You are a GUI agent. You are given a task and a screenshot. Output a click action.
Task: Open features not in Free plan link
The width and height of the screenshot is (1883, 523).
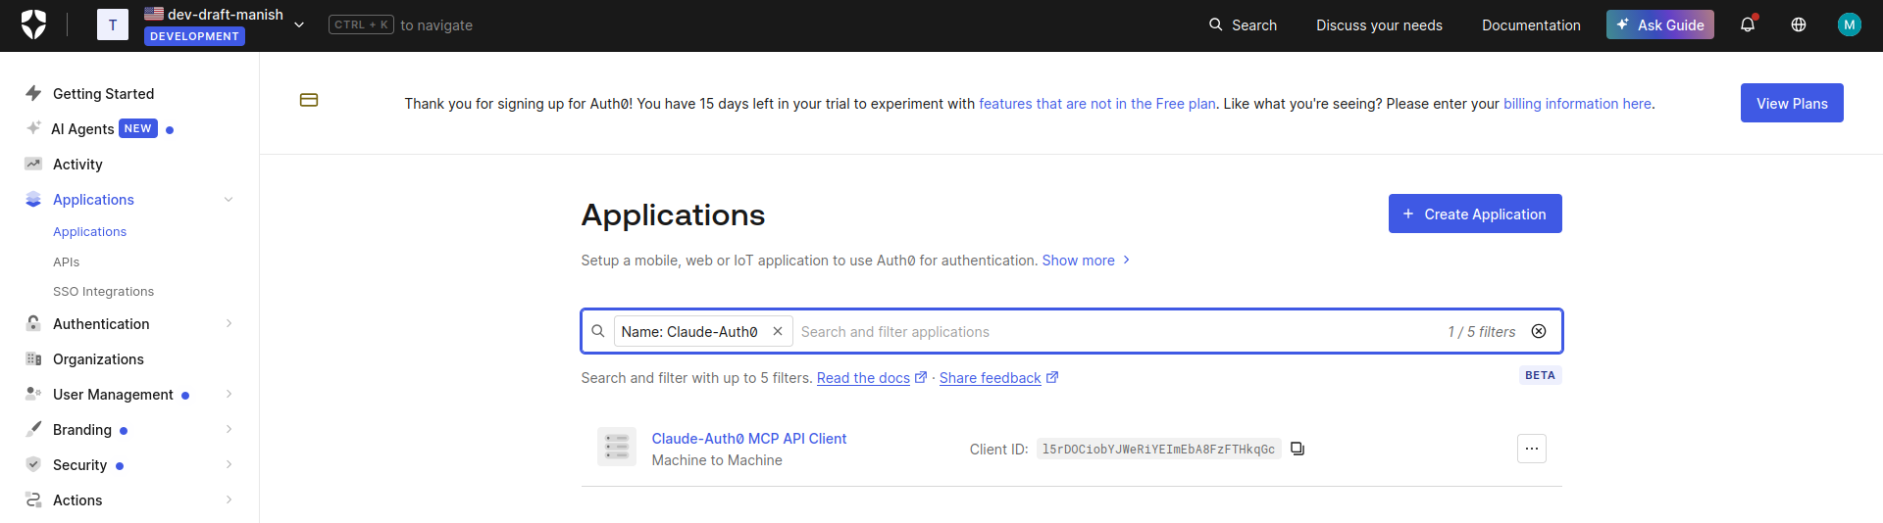(1096, 104)
